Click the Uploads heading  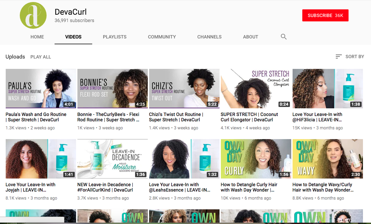pos(15,57)
